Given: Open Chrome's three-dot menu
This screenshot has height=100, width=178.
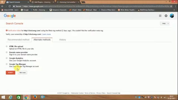Looking at the screenshot, I should coord(175,6).
